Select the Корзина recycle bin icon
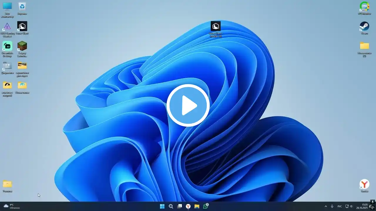 pos(22,8)
